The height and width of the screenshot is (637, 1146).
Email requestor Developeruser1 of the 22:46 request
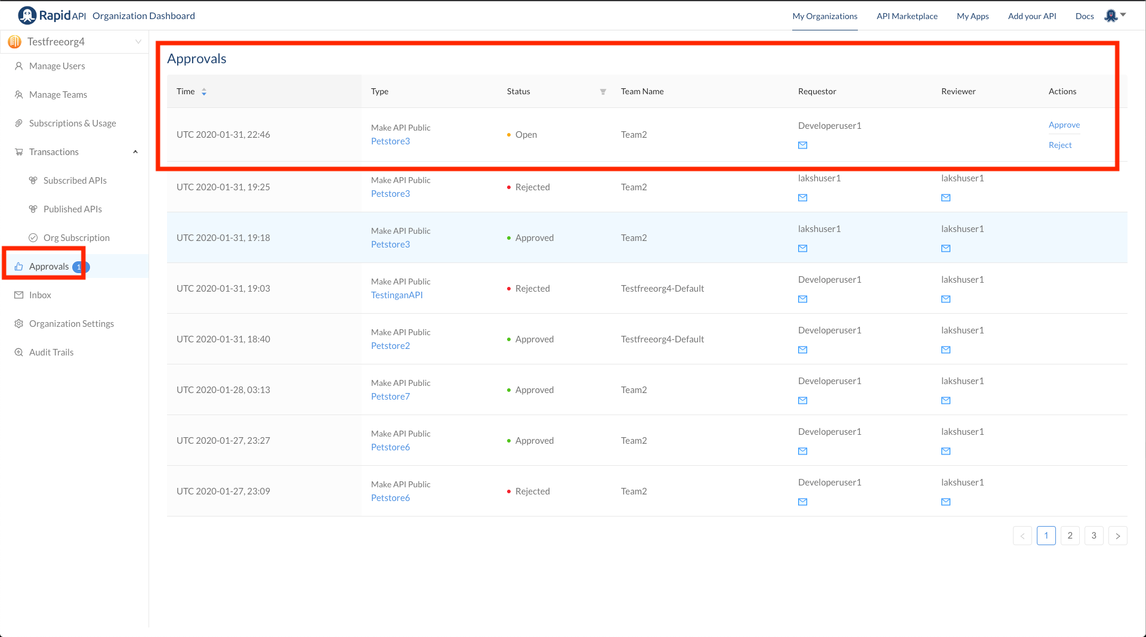[x=803, y=145]
